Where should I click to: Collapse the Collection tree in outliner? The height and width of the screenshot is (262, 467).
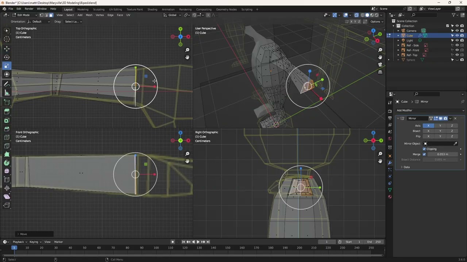394,26
